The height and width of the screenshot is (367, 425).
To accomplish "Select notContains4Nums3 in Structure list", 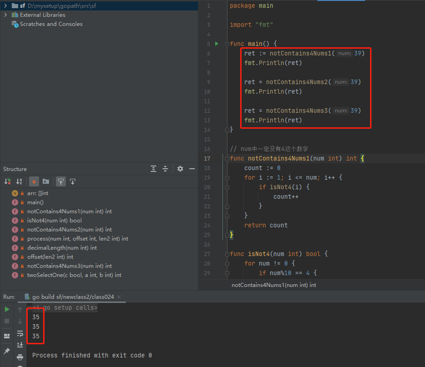I will (x=69, y=266).
